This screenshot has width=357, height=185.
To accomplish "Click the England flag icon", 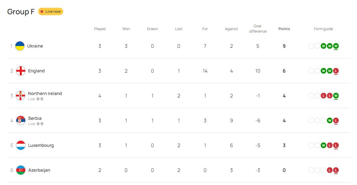I will (21, 71).
